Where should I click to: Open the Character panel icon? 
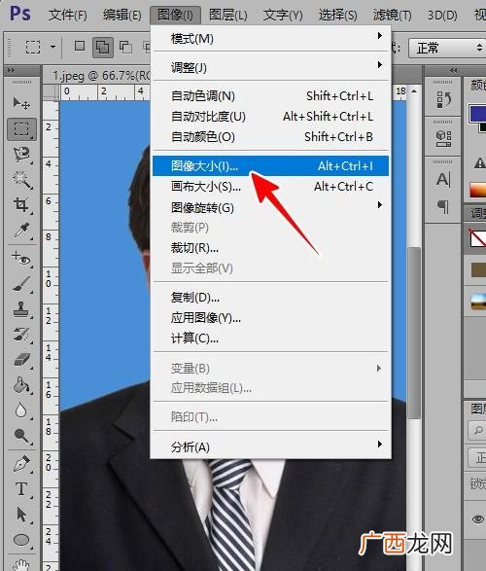coord(443,179)
